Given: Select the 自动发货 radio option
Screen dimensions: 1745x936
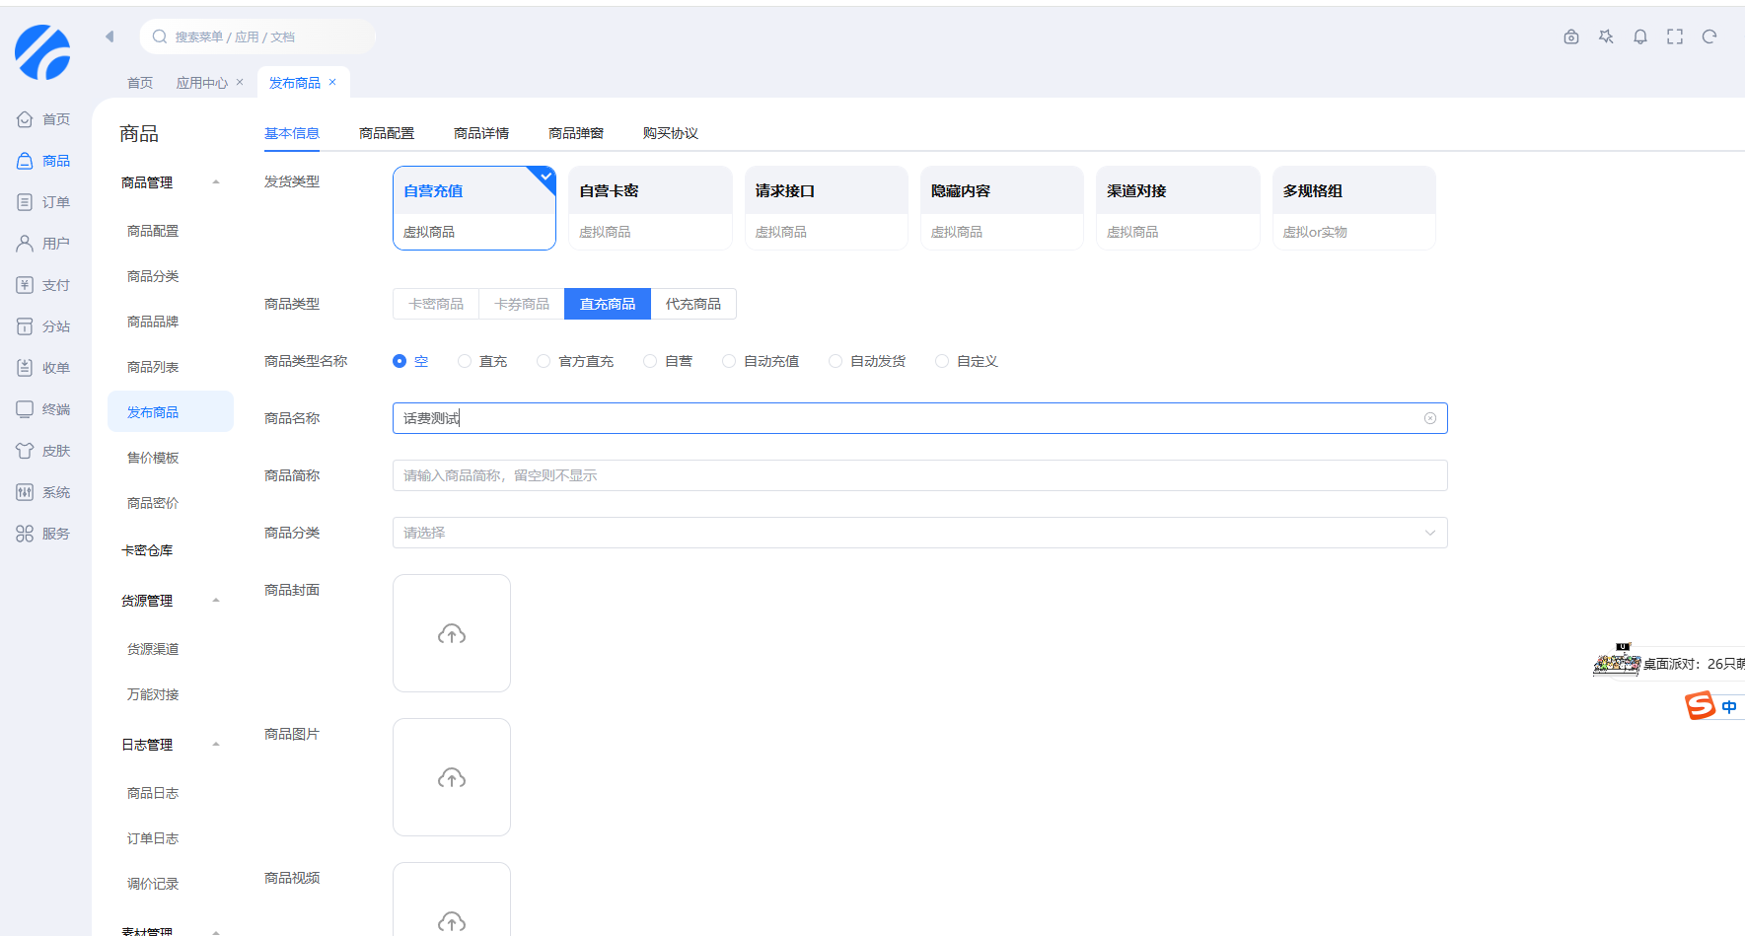Looking at the screenshot, I should tap(836, 361).
